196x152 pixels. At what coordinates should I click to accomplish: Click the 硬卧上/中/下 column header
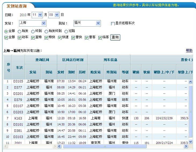pyautogui.click(x=164, y=72)
